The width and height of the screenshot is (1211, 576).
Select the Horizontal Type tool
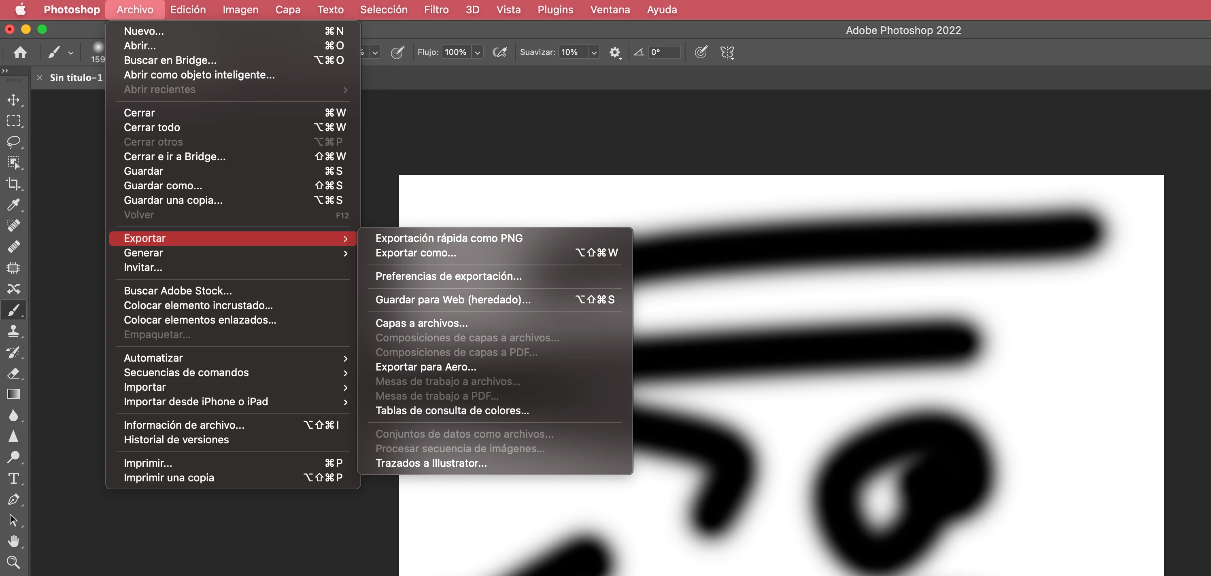tap(13, 478)
